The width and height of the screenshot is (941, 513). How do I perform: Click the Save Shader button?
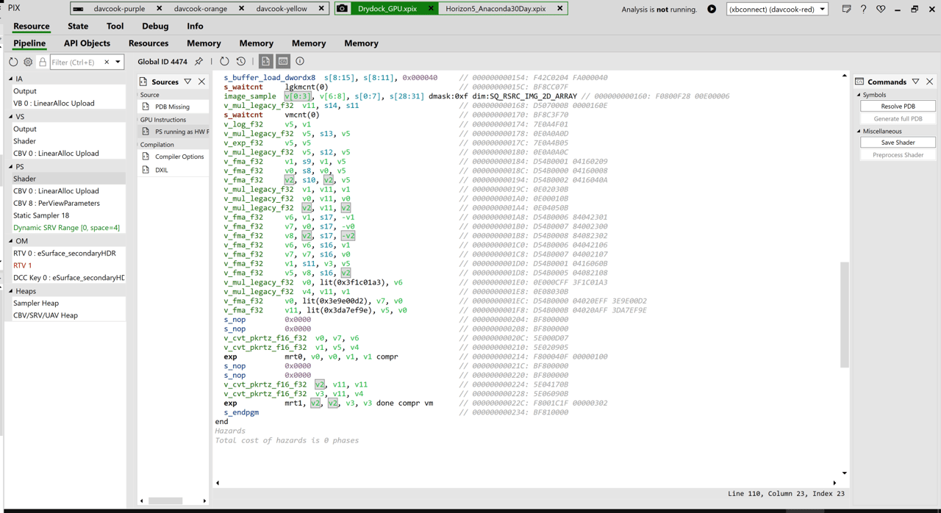898,142
